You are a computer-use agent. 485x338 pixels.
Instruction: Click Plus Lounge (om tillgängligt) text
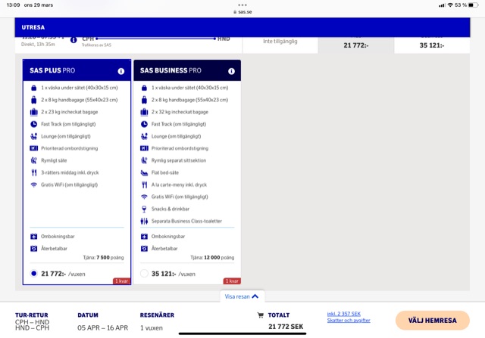point(66,136)
